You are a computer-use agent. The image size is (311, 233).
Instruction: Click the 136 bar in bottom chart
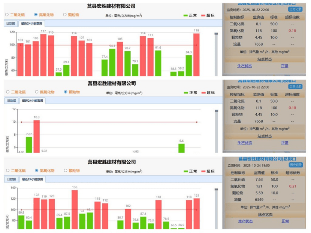click(75, 209)
